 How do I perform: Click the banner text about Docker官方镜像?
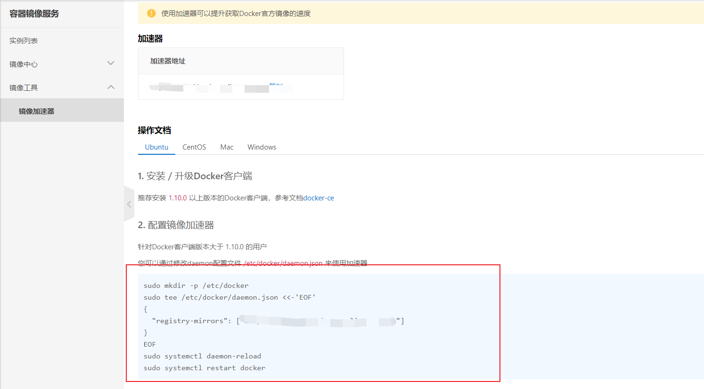(x=236, y=14)
